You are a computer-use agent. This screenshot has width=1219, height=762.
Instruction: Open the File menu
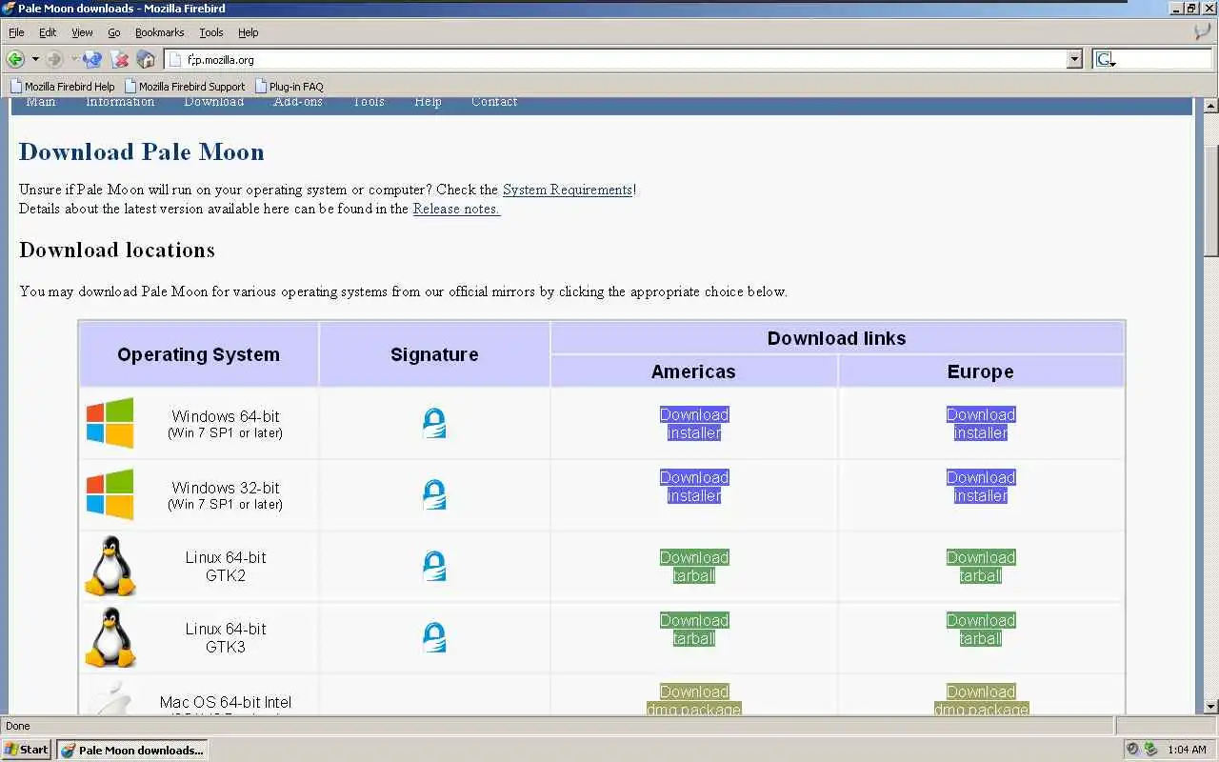16,32
